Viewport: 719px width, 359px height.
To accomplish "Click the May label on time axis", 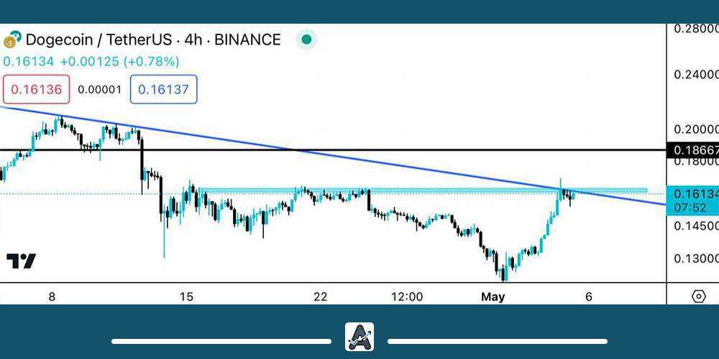I will click(493, 297).
